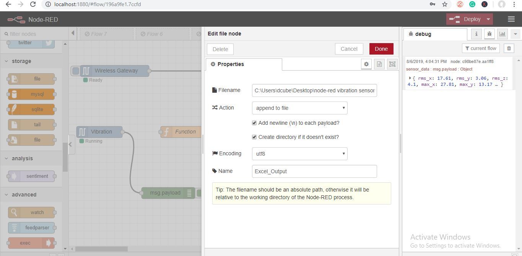
Task: Select the debug sidebar tab
Action: pyautogui.click(x=435, y=34)
